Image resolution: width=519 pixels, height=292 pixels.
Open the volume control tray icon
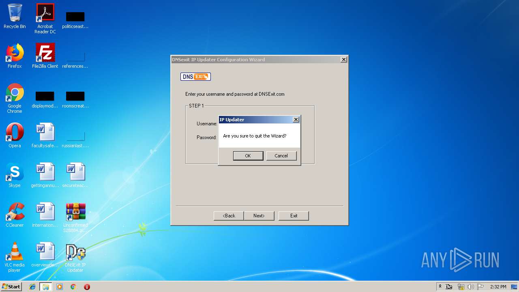[x=470, y=287]
